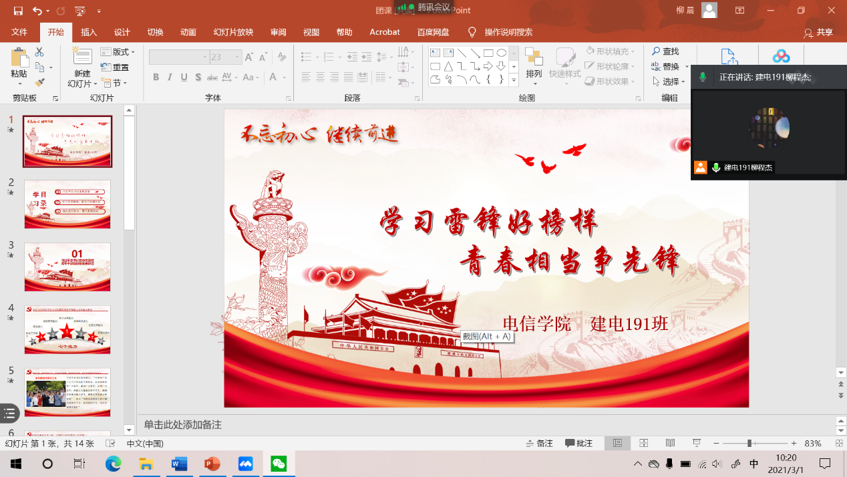Select the Format Painter brush
The height and width of the screenshot is (477, 847).
pyautogui.click(x=39, y=82)
